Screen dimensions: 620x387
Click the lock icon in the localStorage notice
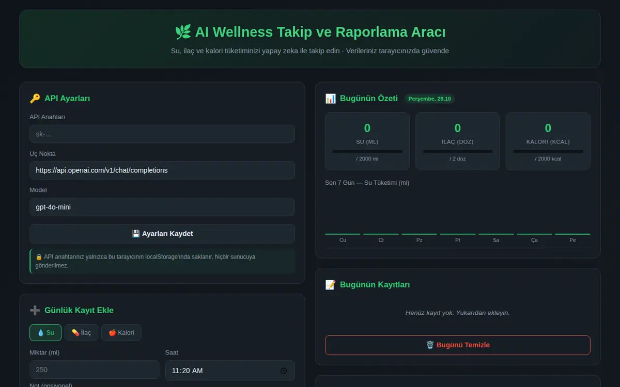[x=39, y=256]
